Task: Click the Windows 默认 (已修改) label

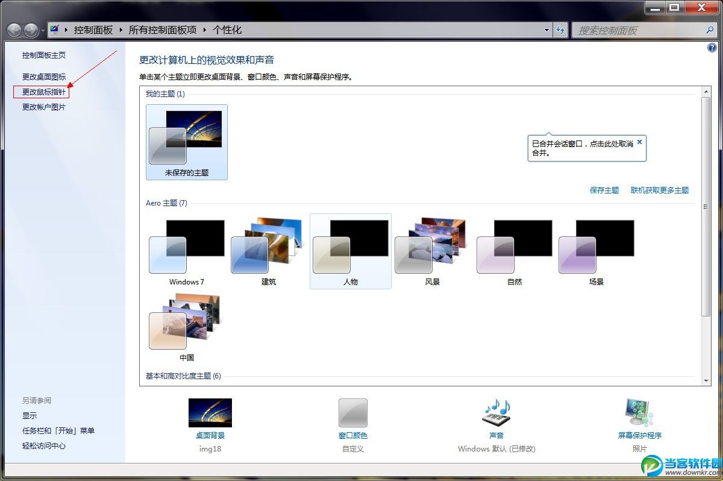Action: 496,449
